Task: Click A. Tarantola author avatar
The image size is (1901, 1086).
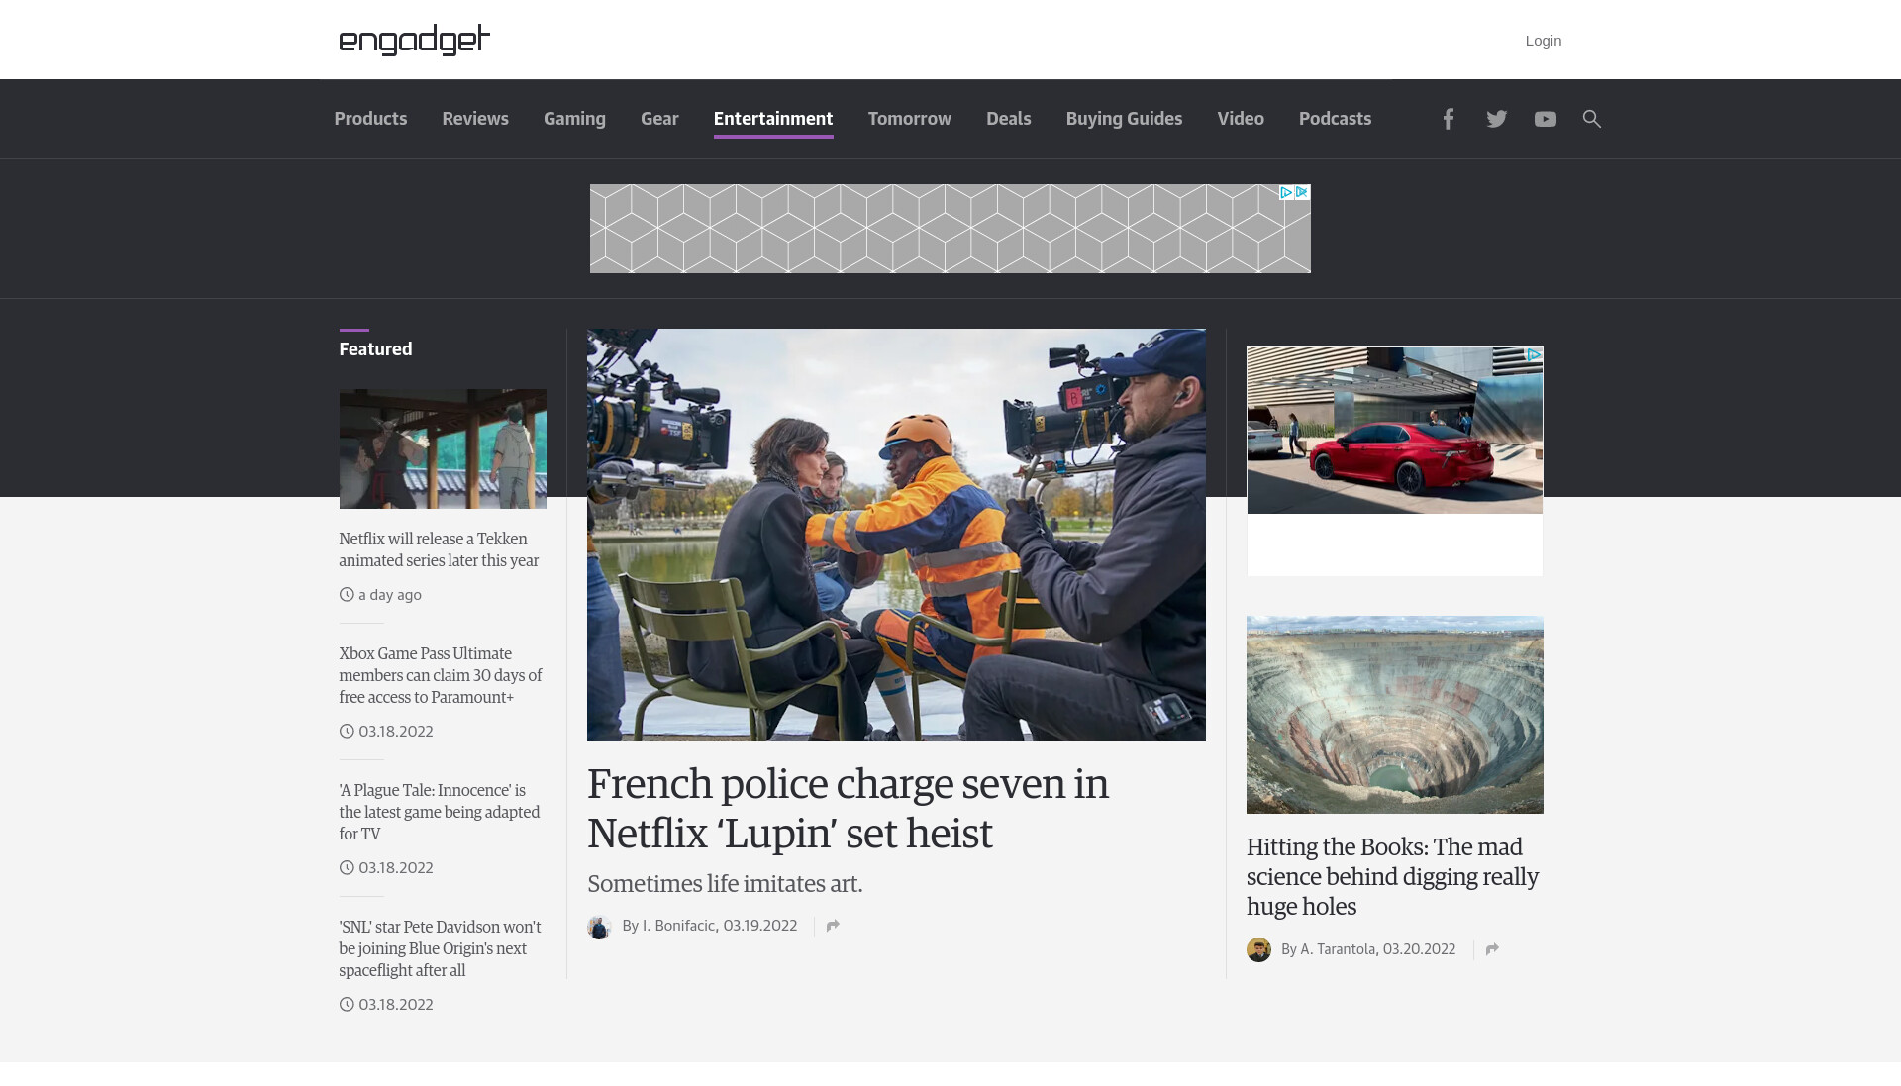Action: coord(1258,950)
